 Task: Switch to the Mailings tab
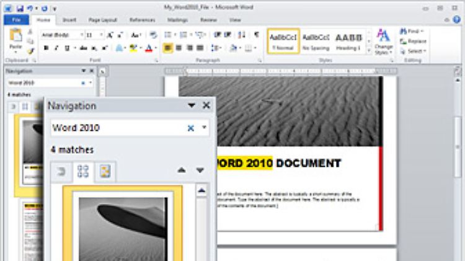(178, 20)
